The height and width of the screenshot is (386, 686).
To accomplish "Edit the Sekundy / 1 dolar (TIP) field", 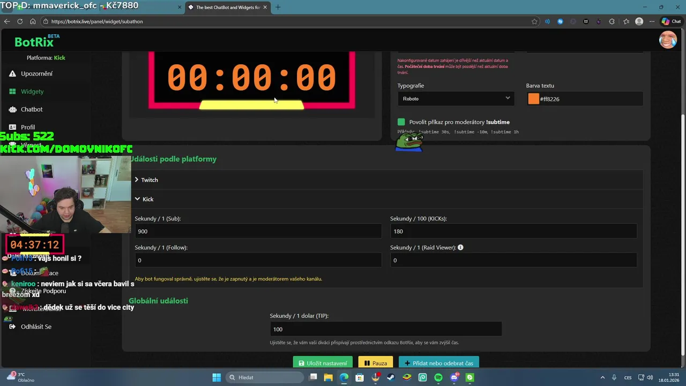I will [x=386, y=329].
